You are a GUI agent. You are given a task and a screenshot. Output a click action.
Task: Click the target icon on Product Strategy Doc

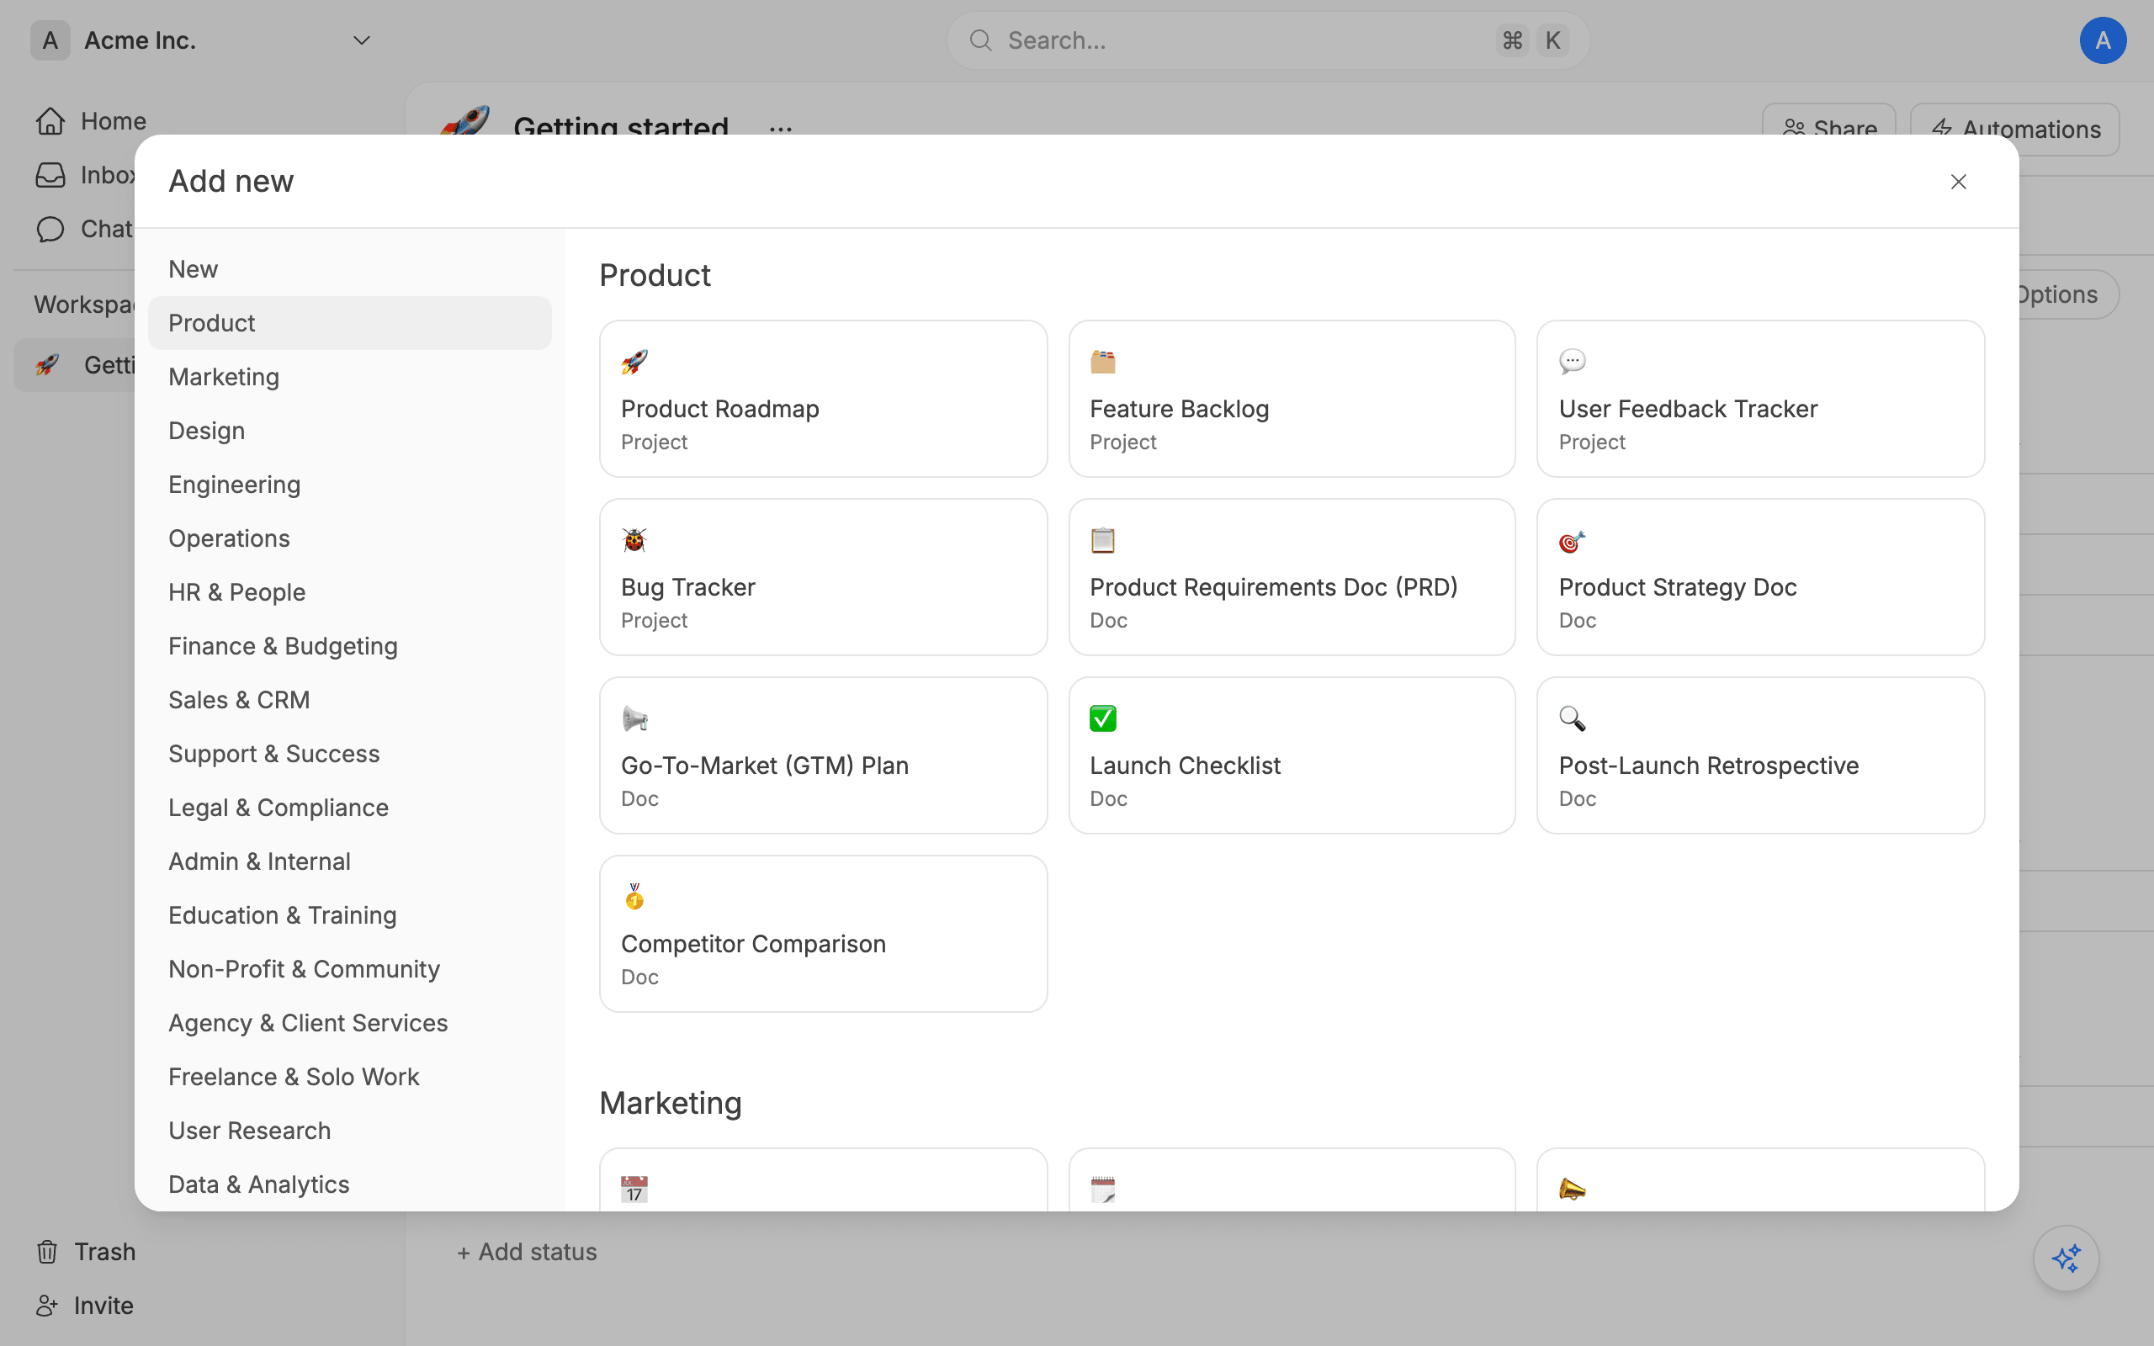click(x=1572, y=540)
